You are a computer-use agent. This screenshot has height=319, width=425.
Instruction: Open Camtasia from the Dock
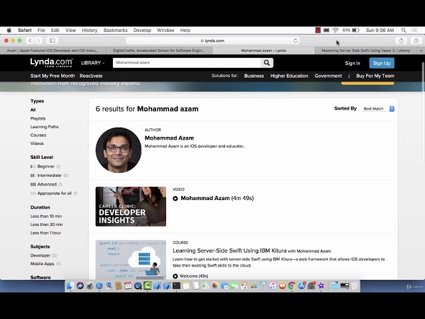pyautogui.click(x=147, y=286)
